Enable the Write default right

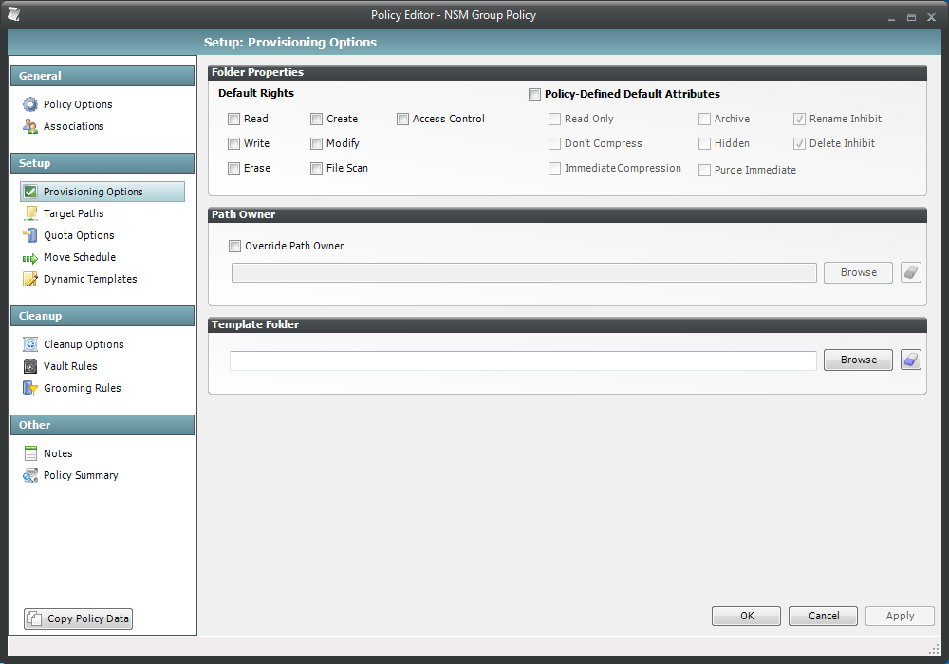coord(233,143)
